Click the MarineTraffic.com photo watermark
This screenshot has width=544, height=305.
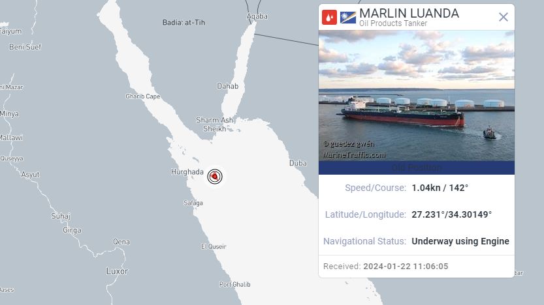[354, 154]
